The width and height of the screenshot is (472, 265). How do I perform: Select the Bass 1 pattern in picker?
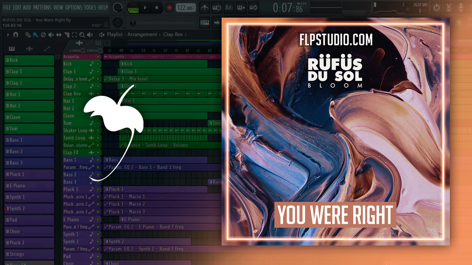click(29, 140)
